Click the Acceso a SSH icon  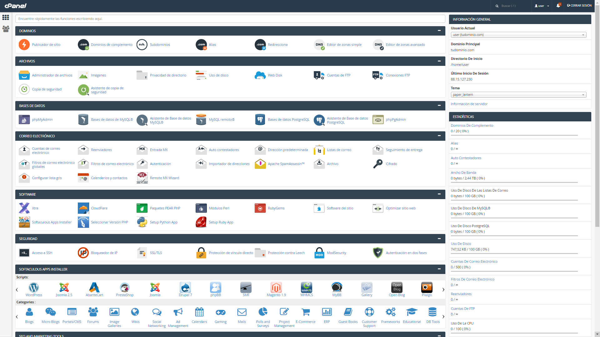(x=24, y=253)
